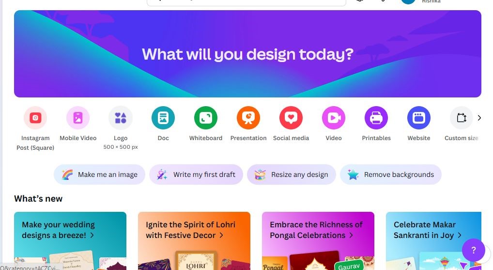Choose the Logo design type icon
The image size is (493, 270).
tap(121, 118)
